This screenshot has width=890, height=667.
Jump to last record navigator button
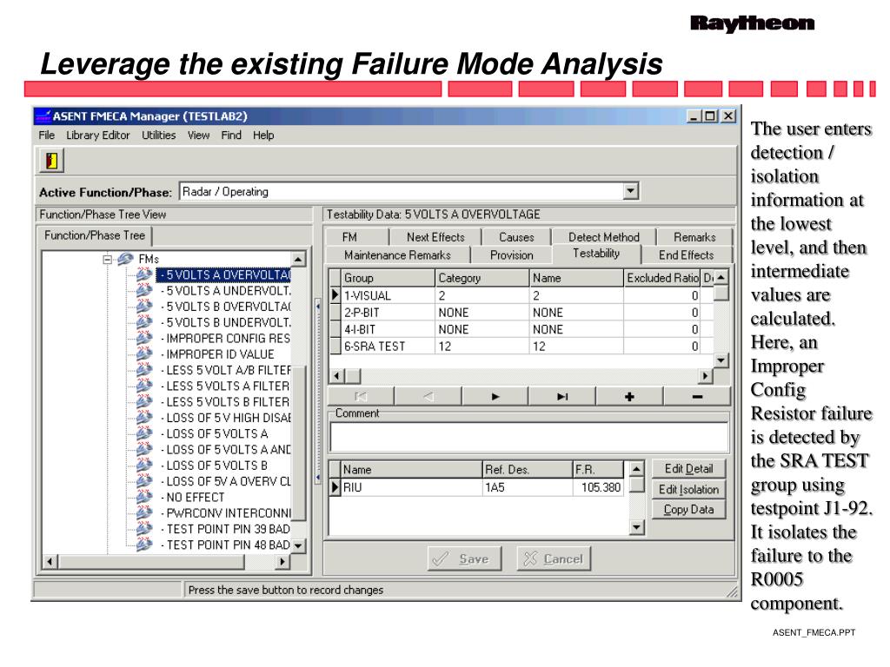point(562,396)
